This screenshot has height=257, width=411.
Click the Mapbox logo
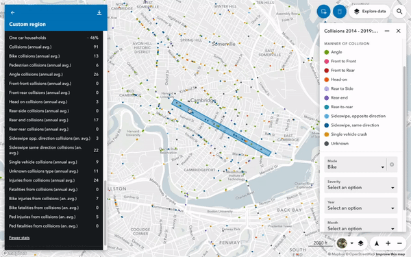(x=14, y=254)
